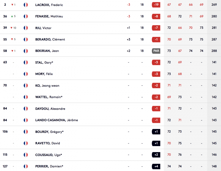This screenshot has width=221, height=171.
Task: Open player BERARDO, Clément
Action: [x=50, y=39]
